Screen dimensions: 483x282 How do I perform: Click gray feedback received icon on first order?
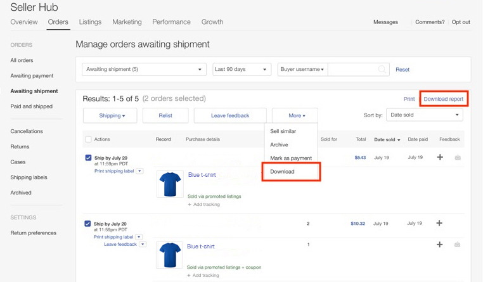(x=458, y=158)
